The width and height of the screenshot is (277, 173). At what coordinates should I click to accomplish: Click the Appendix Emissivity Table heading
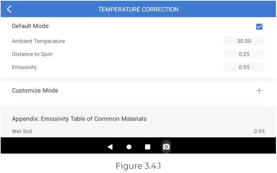pyautogui.click(x=79, y=119)
